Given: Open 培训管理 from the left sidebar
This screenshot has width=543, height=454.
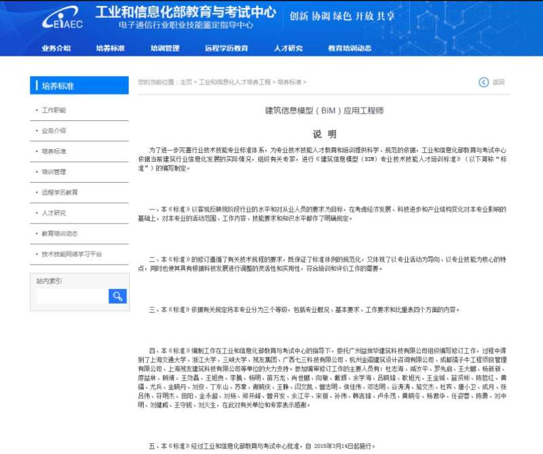Looking at the screenshot, I should [55, 171].
